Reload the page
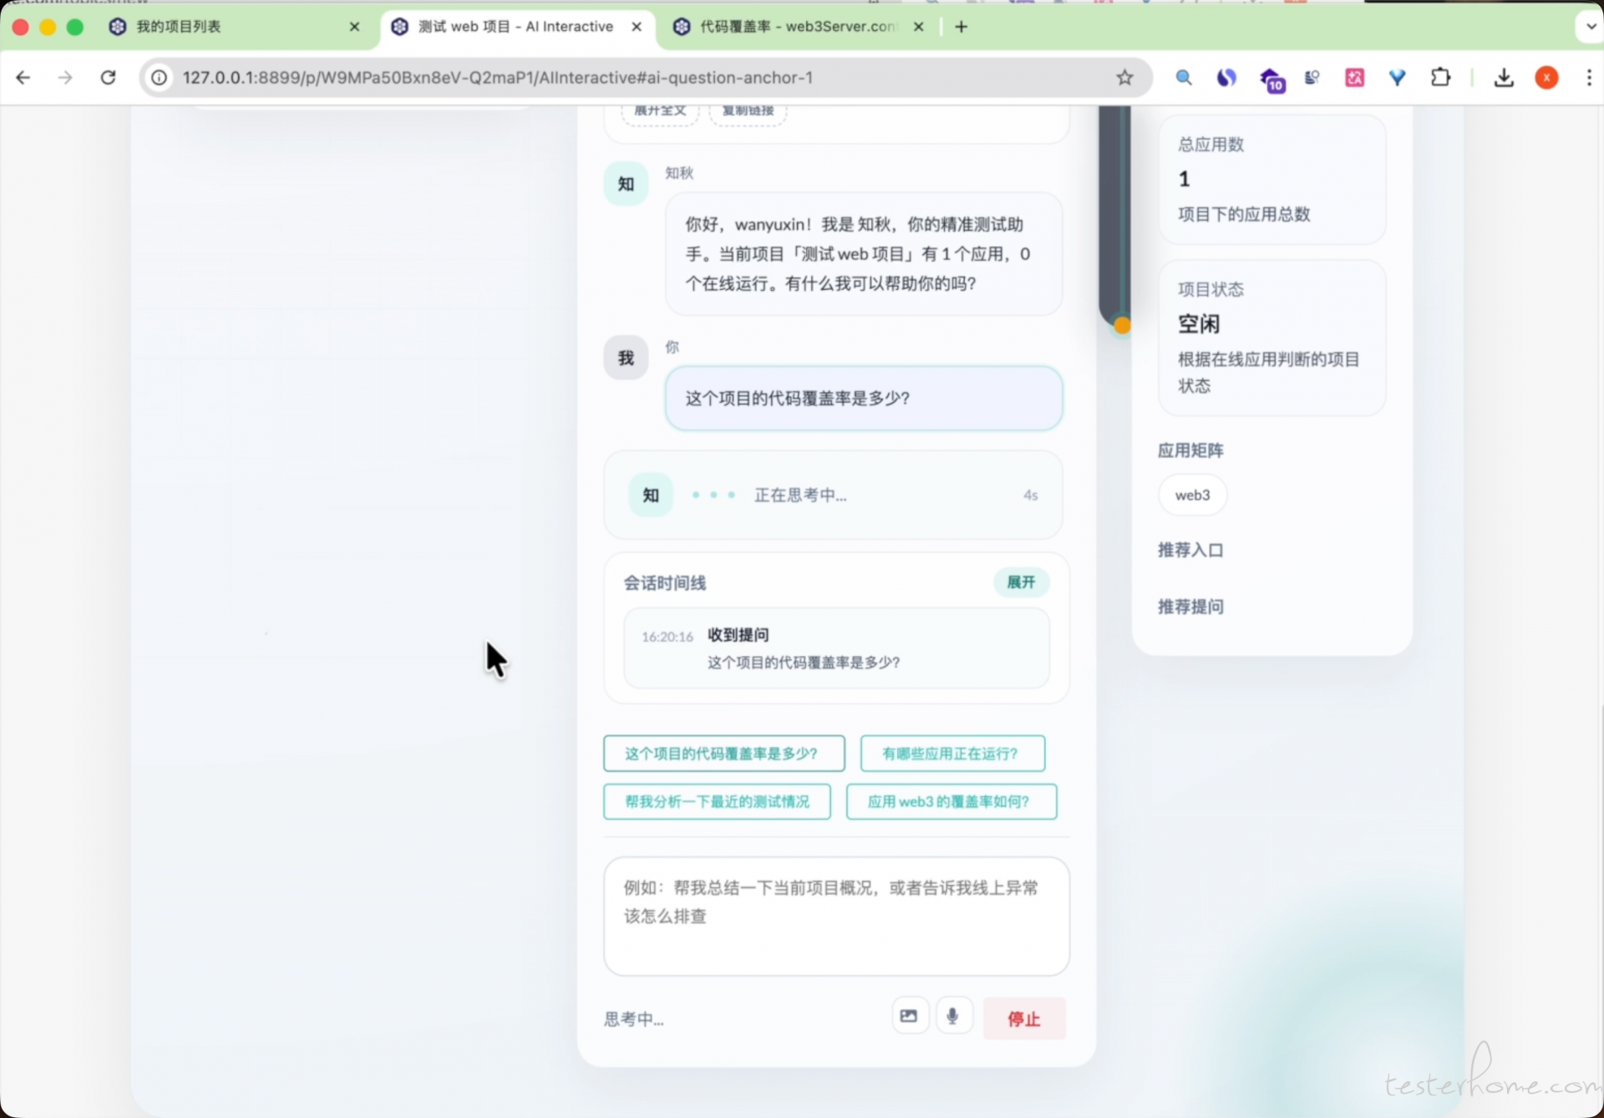Screen dimensions: 1604x1118 coord(108,78)
